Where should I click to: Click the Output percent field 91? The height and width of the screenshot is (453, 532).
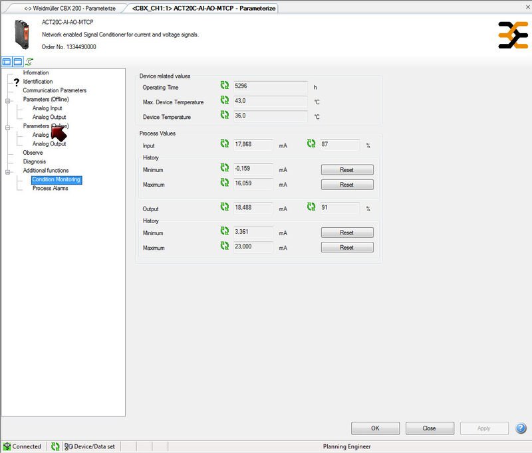pyautogui.click(x=340, y=208)
